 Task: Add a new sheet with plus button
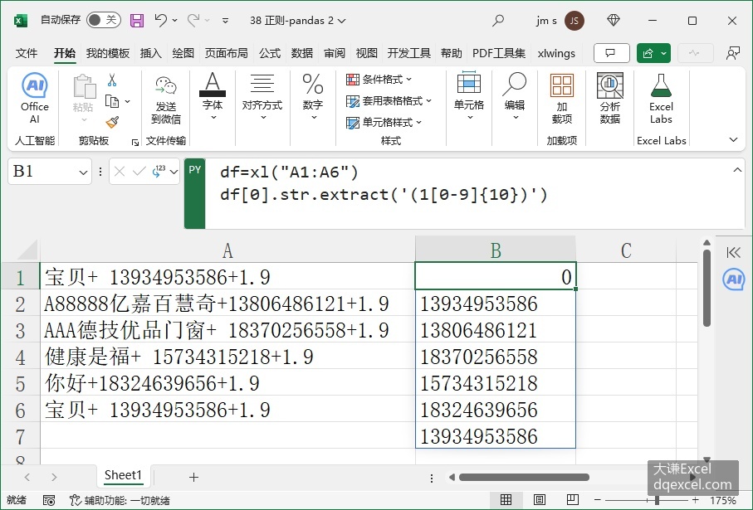coord(193,477)
